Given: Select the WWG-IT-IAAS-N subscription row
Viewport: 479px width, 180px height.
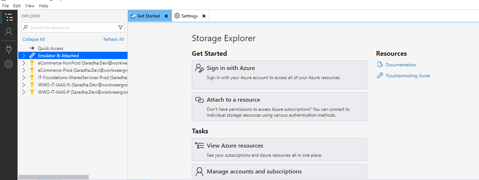Looking at the screenshot, I should [73, 85].
